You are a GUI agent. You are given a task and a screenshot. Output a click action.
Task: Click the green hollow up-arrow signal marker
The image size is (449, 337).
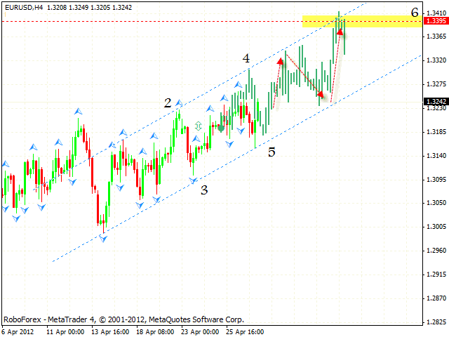[199, 126]
